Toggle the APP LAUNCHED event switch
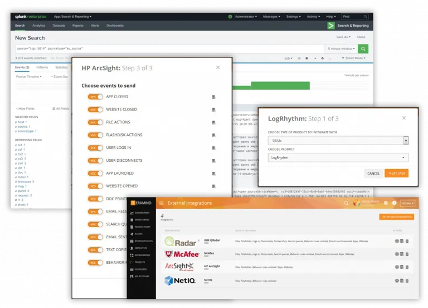Screen dimensions: 428x308 pos(95,174)
